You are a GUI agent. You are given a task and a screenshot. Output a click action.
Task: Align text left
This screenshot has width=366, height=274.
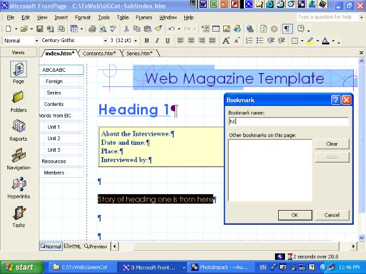click(x=181, y=41)
